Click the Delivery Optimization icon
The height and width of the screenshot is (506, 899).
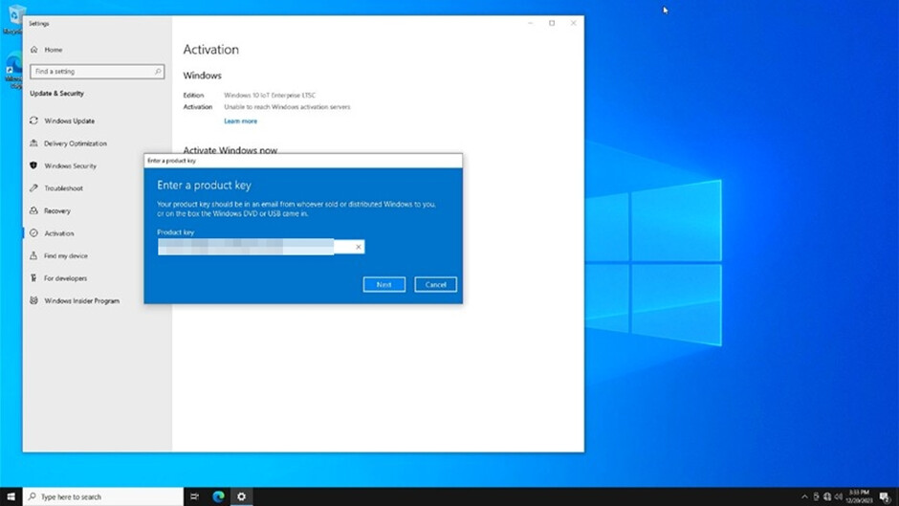click(33, 143)
